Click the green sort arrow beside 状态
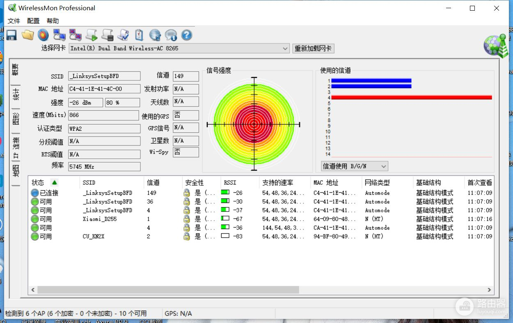This screenshot has height=323, width=513. pos(54,182)
